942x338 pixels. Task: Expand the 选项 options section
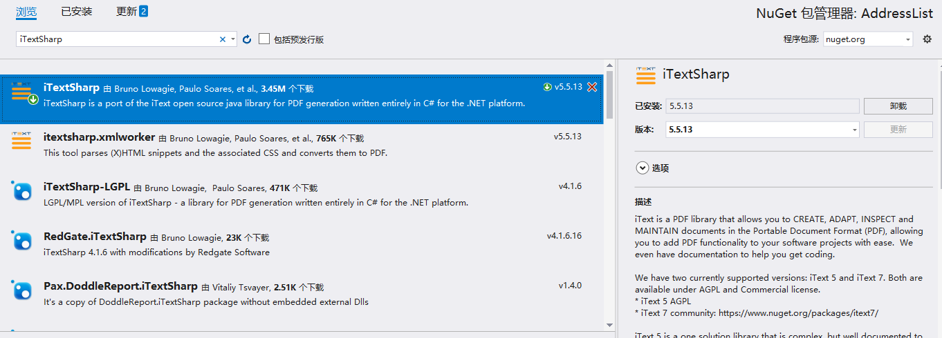642,168
